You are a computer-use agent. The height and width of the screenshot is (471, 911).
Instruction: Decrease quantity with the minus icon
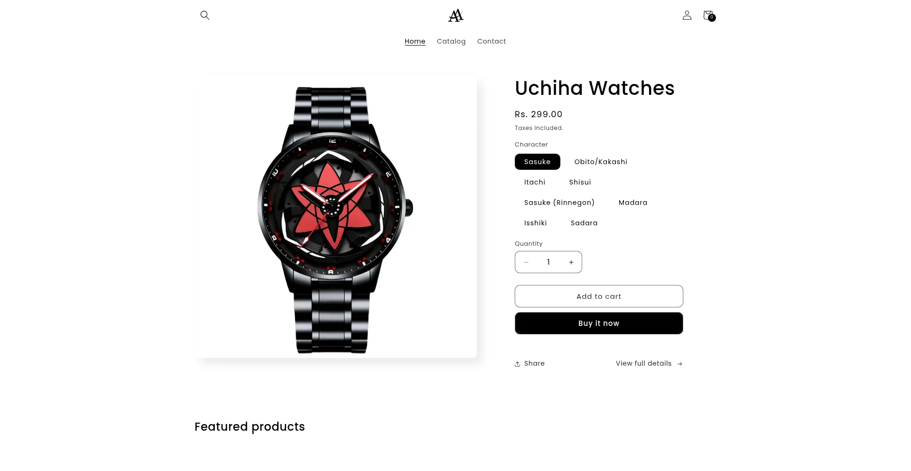tap(526, 262)
